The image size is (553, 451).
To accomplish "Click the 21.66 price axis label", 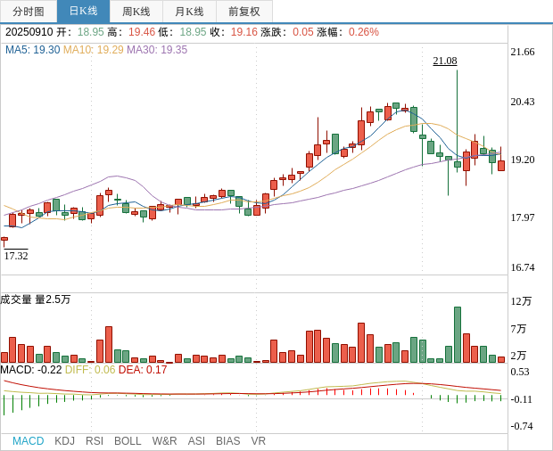I will 523,52.
